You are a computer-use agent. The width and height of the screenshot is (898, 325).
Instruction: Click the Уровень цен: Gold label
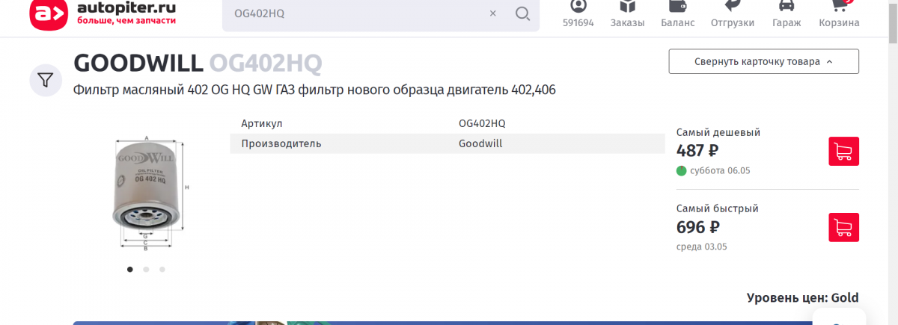coord(803,297)
